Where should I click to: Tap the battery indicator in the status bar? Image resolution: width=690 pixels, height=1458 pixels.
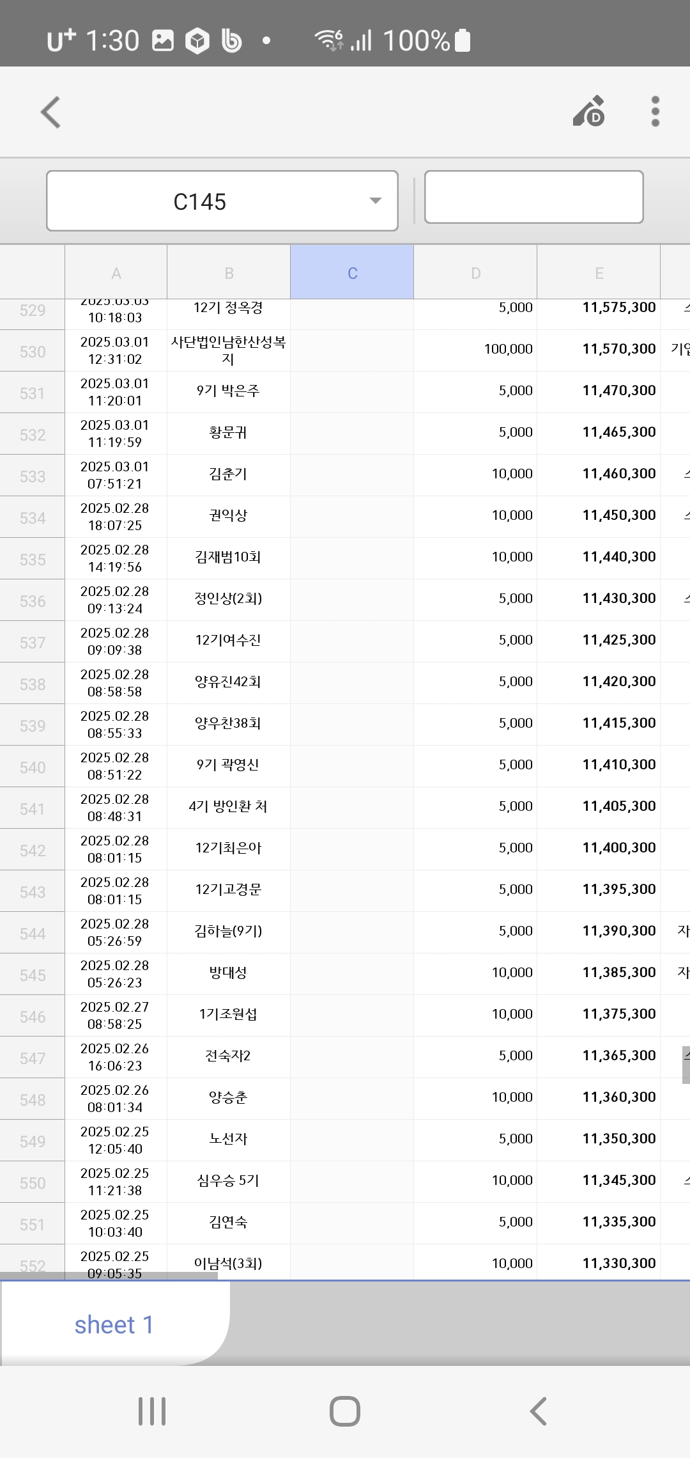pyautogui.click(x=462, y=41)
